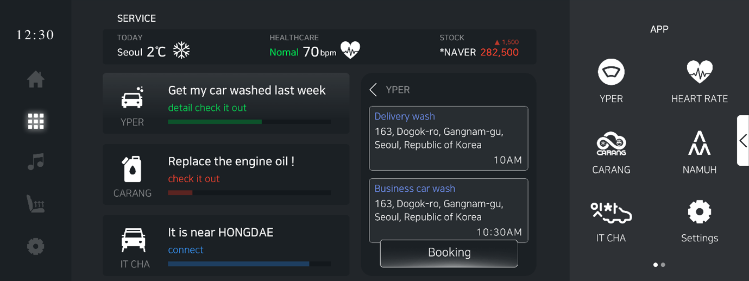Click the blue 'connect' link

tap(186, 250)
